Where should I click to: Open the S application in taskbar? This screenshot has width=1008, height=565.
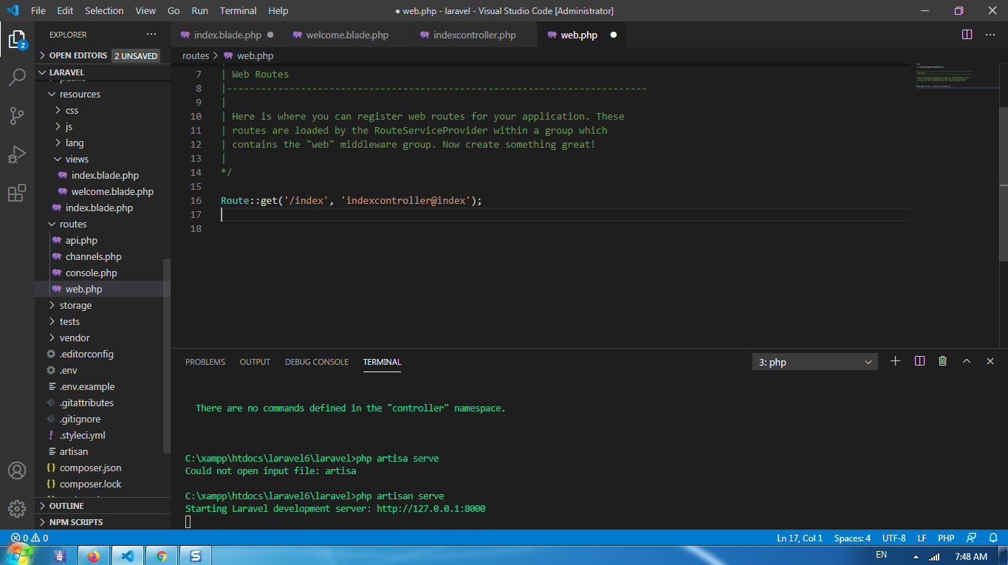pos(196,556)
